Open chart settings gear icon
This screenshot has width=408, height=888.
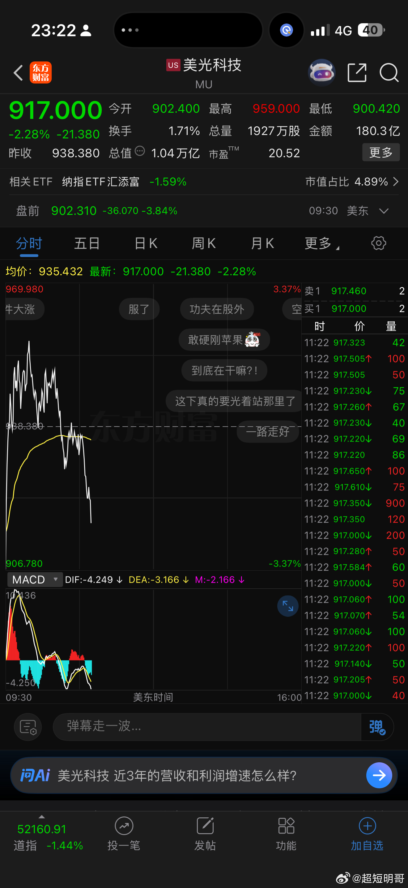(379, 243)
